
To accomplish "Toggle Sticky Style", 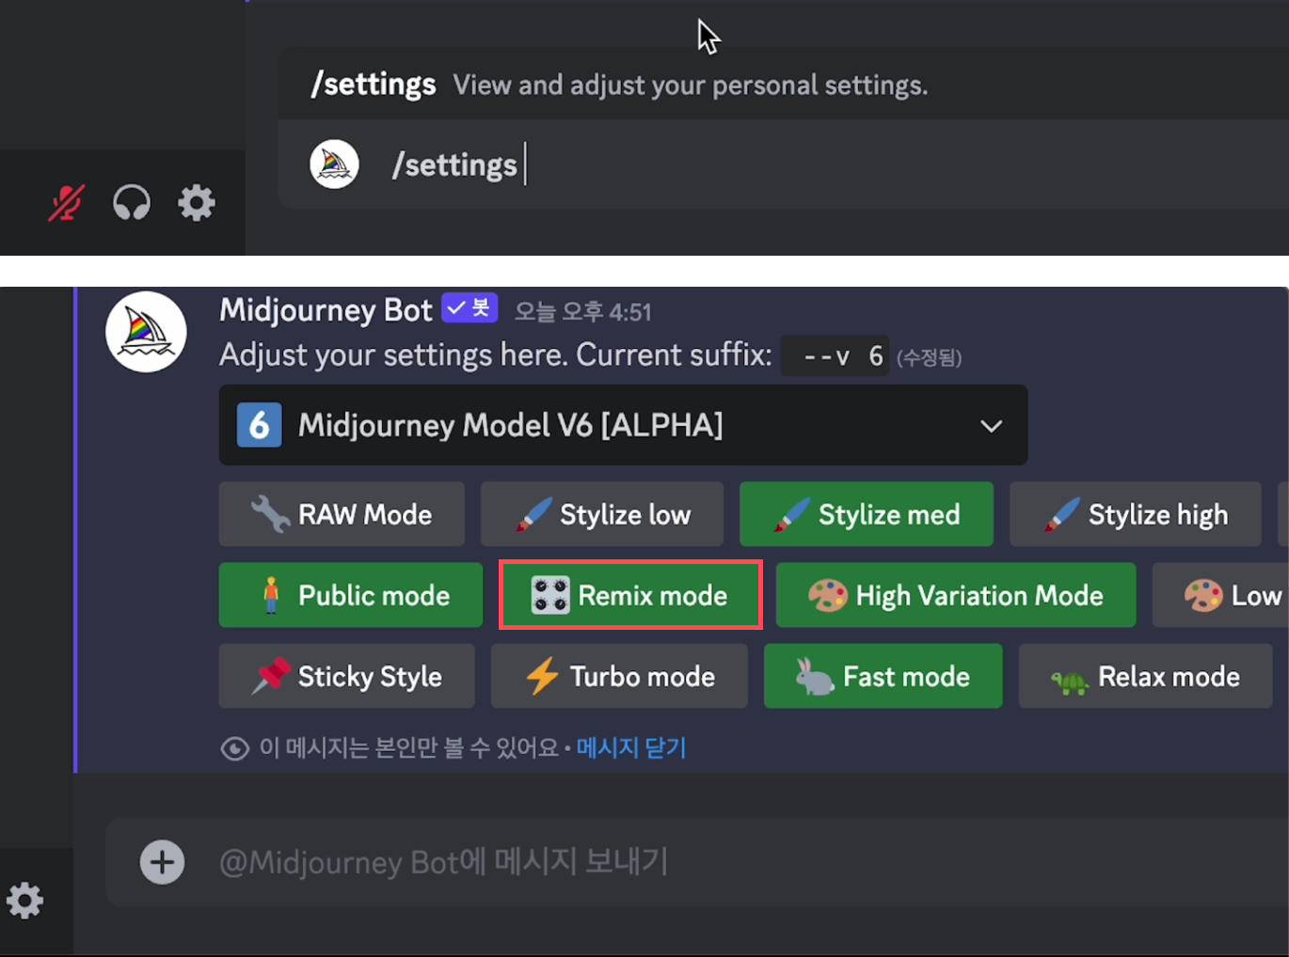I will [347, 676].
